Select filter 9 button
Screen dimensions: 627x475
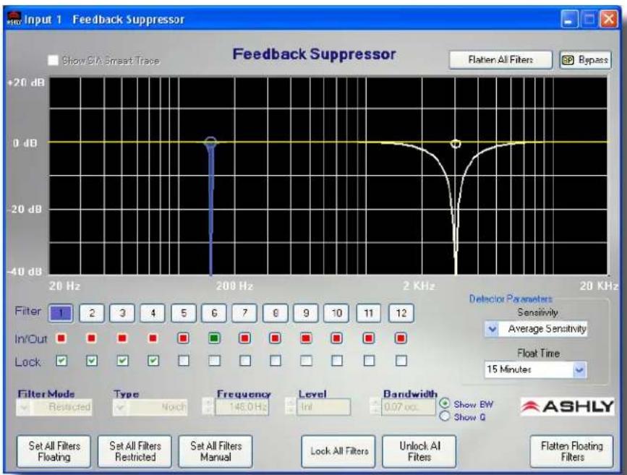tap(306, 312)
